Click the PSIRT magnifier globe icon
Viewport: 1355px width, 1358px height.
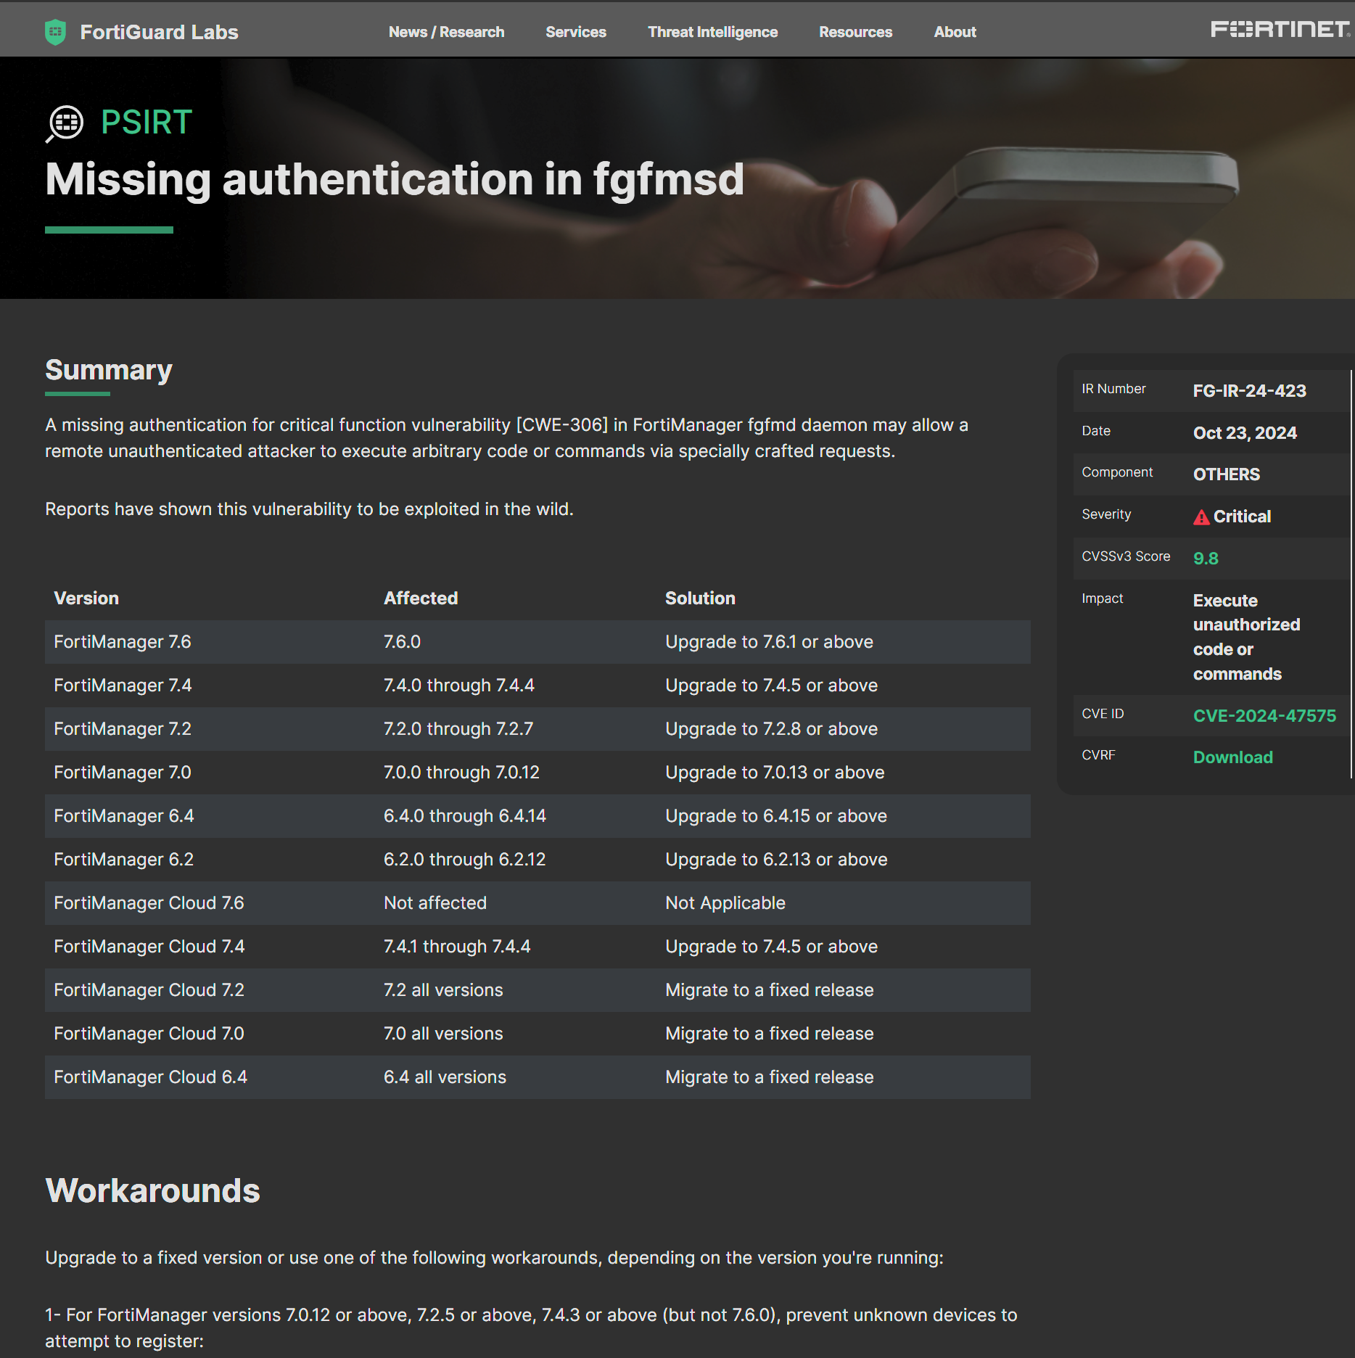65,123
